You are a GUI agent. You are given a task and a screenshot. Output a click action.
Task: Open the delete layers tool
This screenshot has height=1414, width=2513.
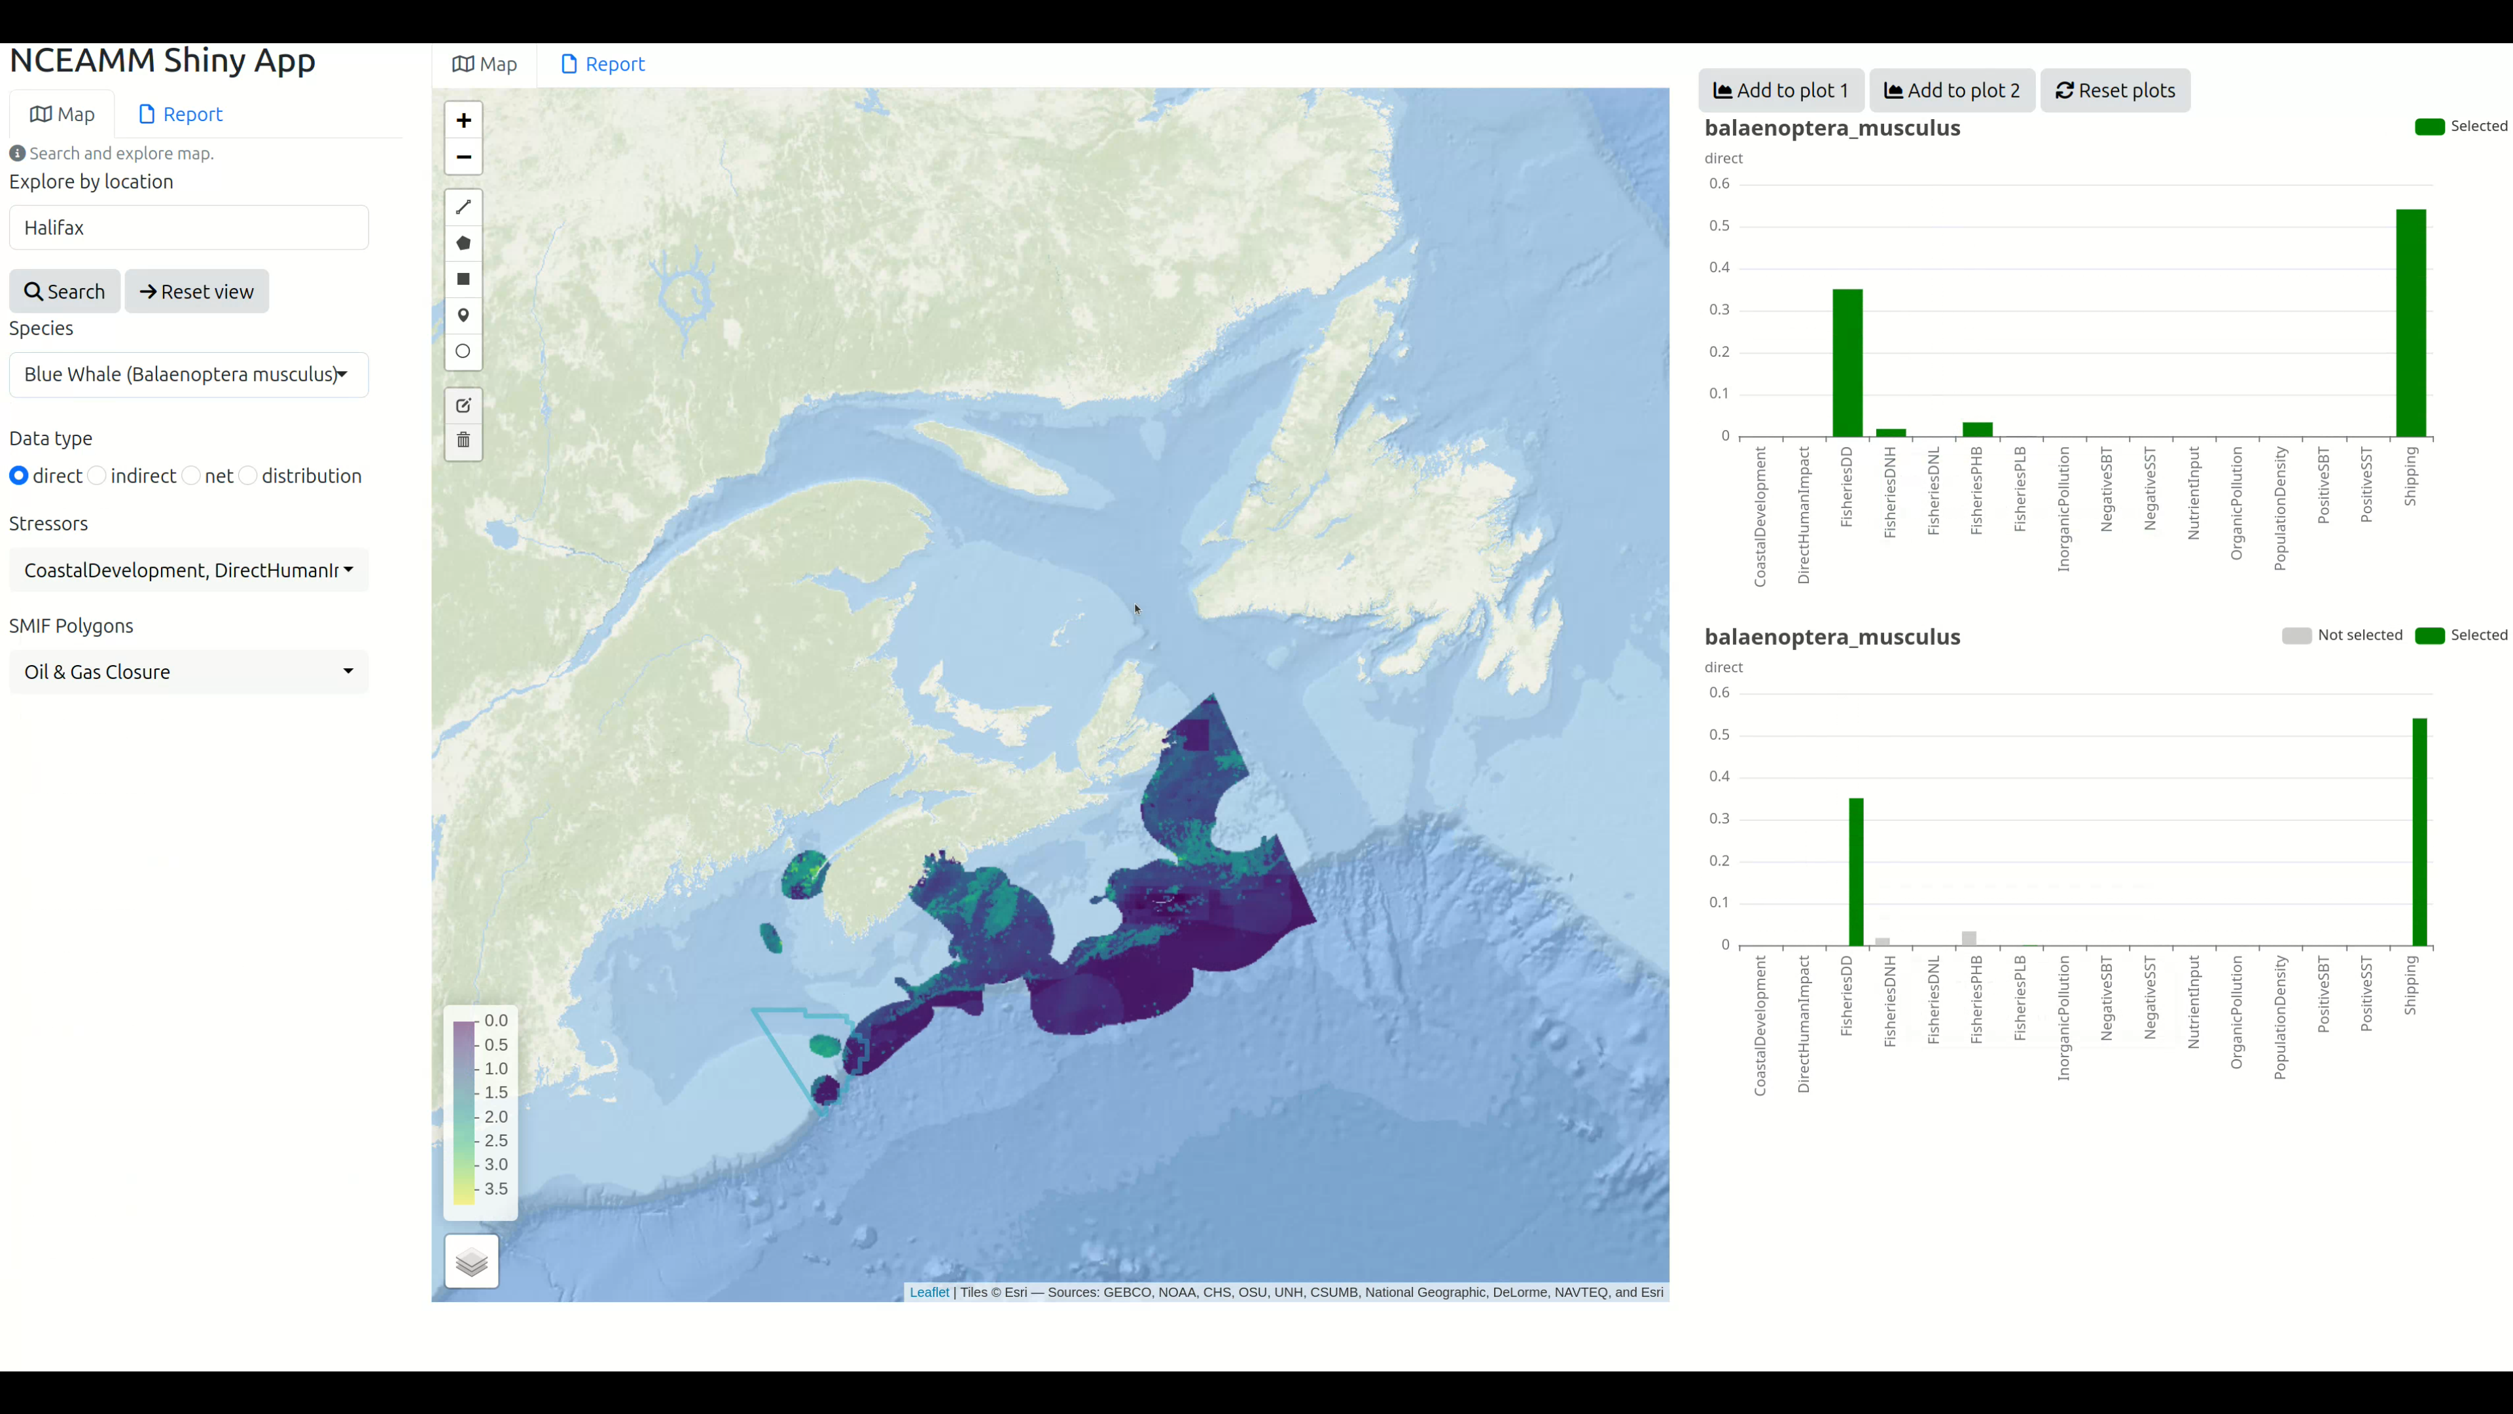tap(463, 440)
